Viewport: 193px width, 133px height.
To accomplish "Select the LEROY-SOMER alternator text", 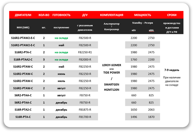I will pos(112,65).
